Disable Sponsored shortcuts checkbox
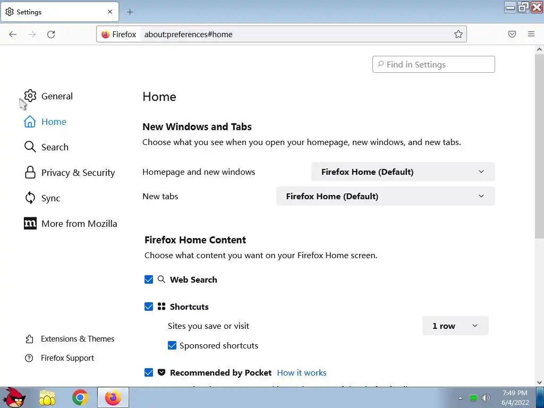 172,345
